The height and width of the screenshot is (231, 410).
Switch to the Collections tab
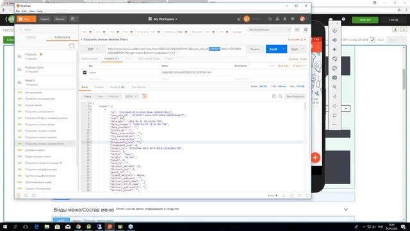(x=62, y=37)
